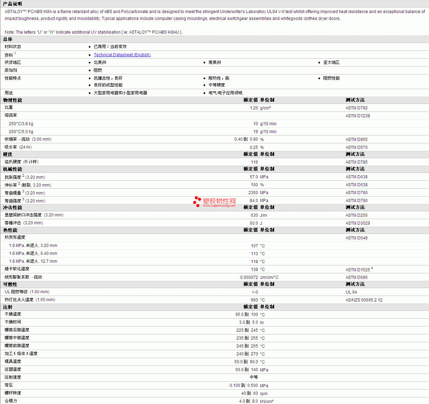Click the 冲击性能 section header

pyautogui.click(x=13, y=208)
